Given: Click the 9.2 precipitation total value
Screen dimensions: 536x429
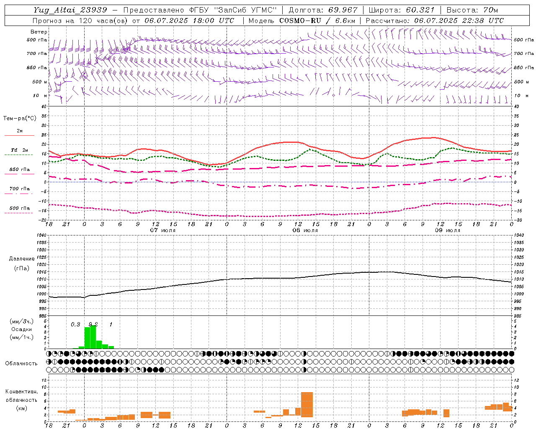Looking at the screenshot, I should pos(93,324).
